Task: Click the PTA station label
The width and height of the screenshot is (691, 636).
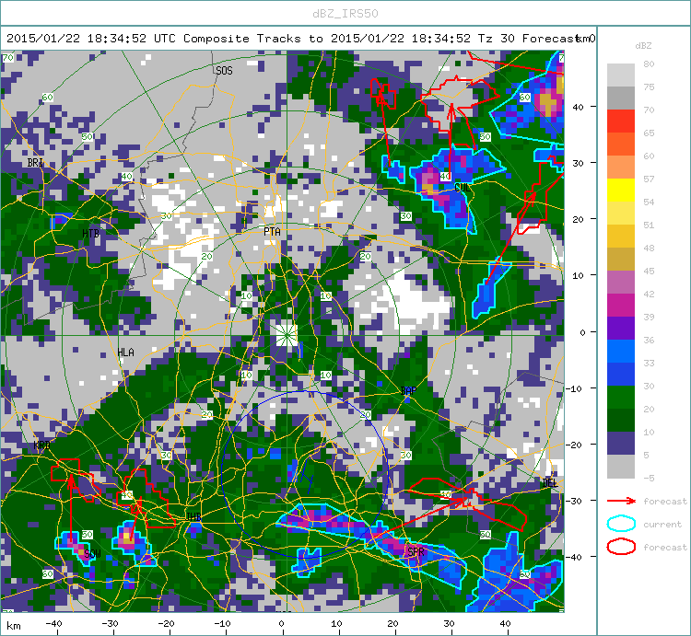Action: [272, 232]
